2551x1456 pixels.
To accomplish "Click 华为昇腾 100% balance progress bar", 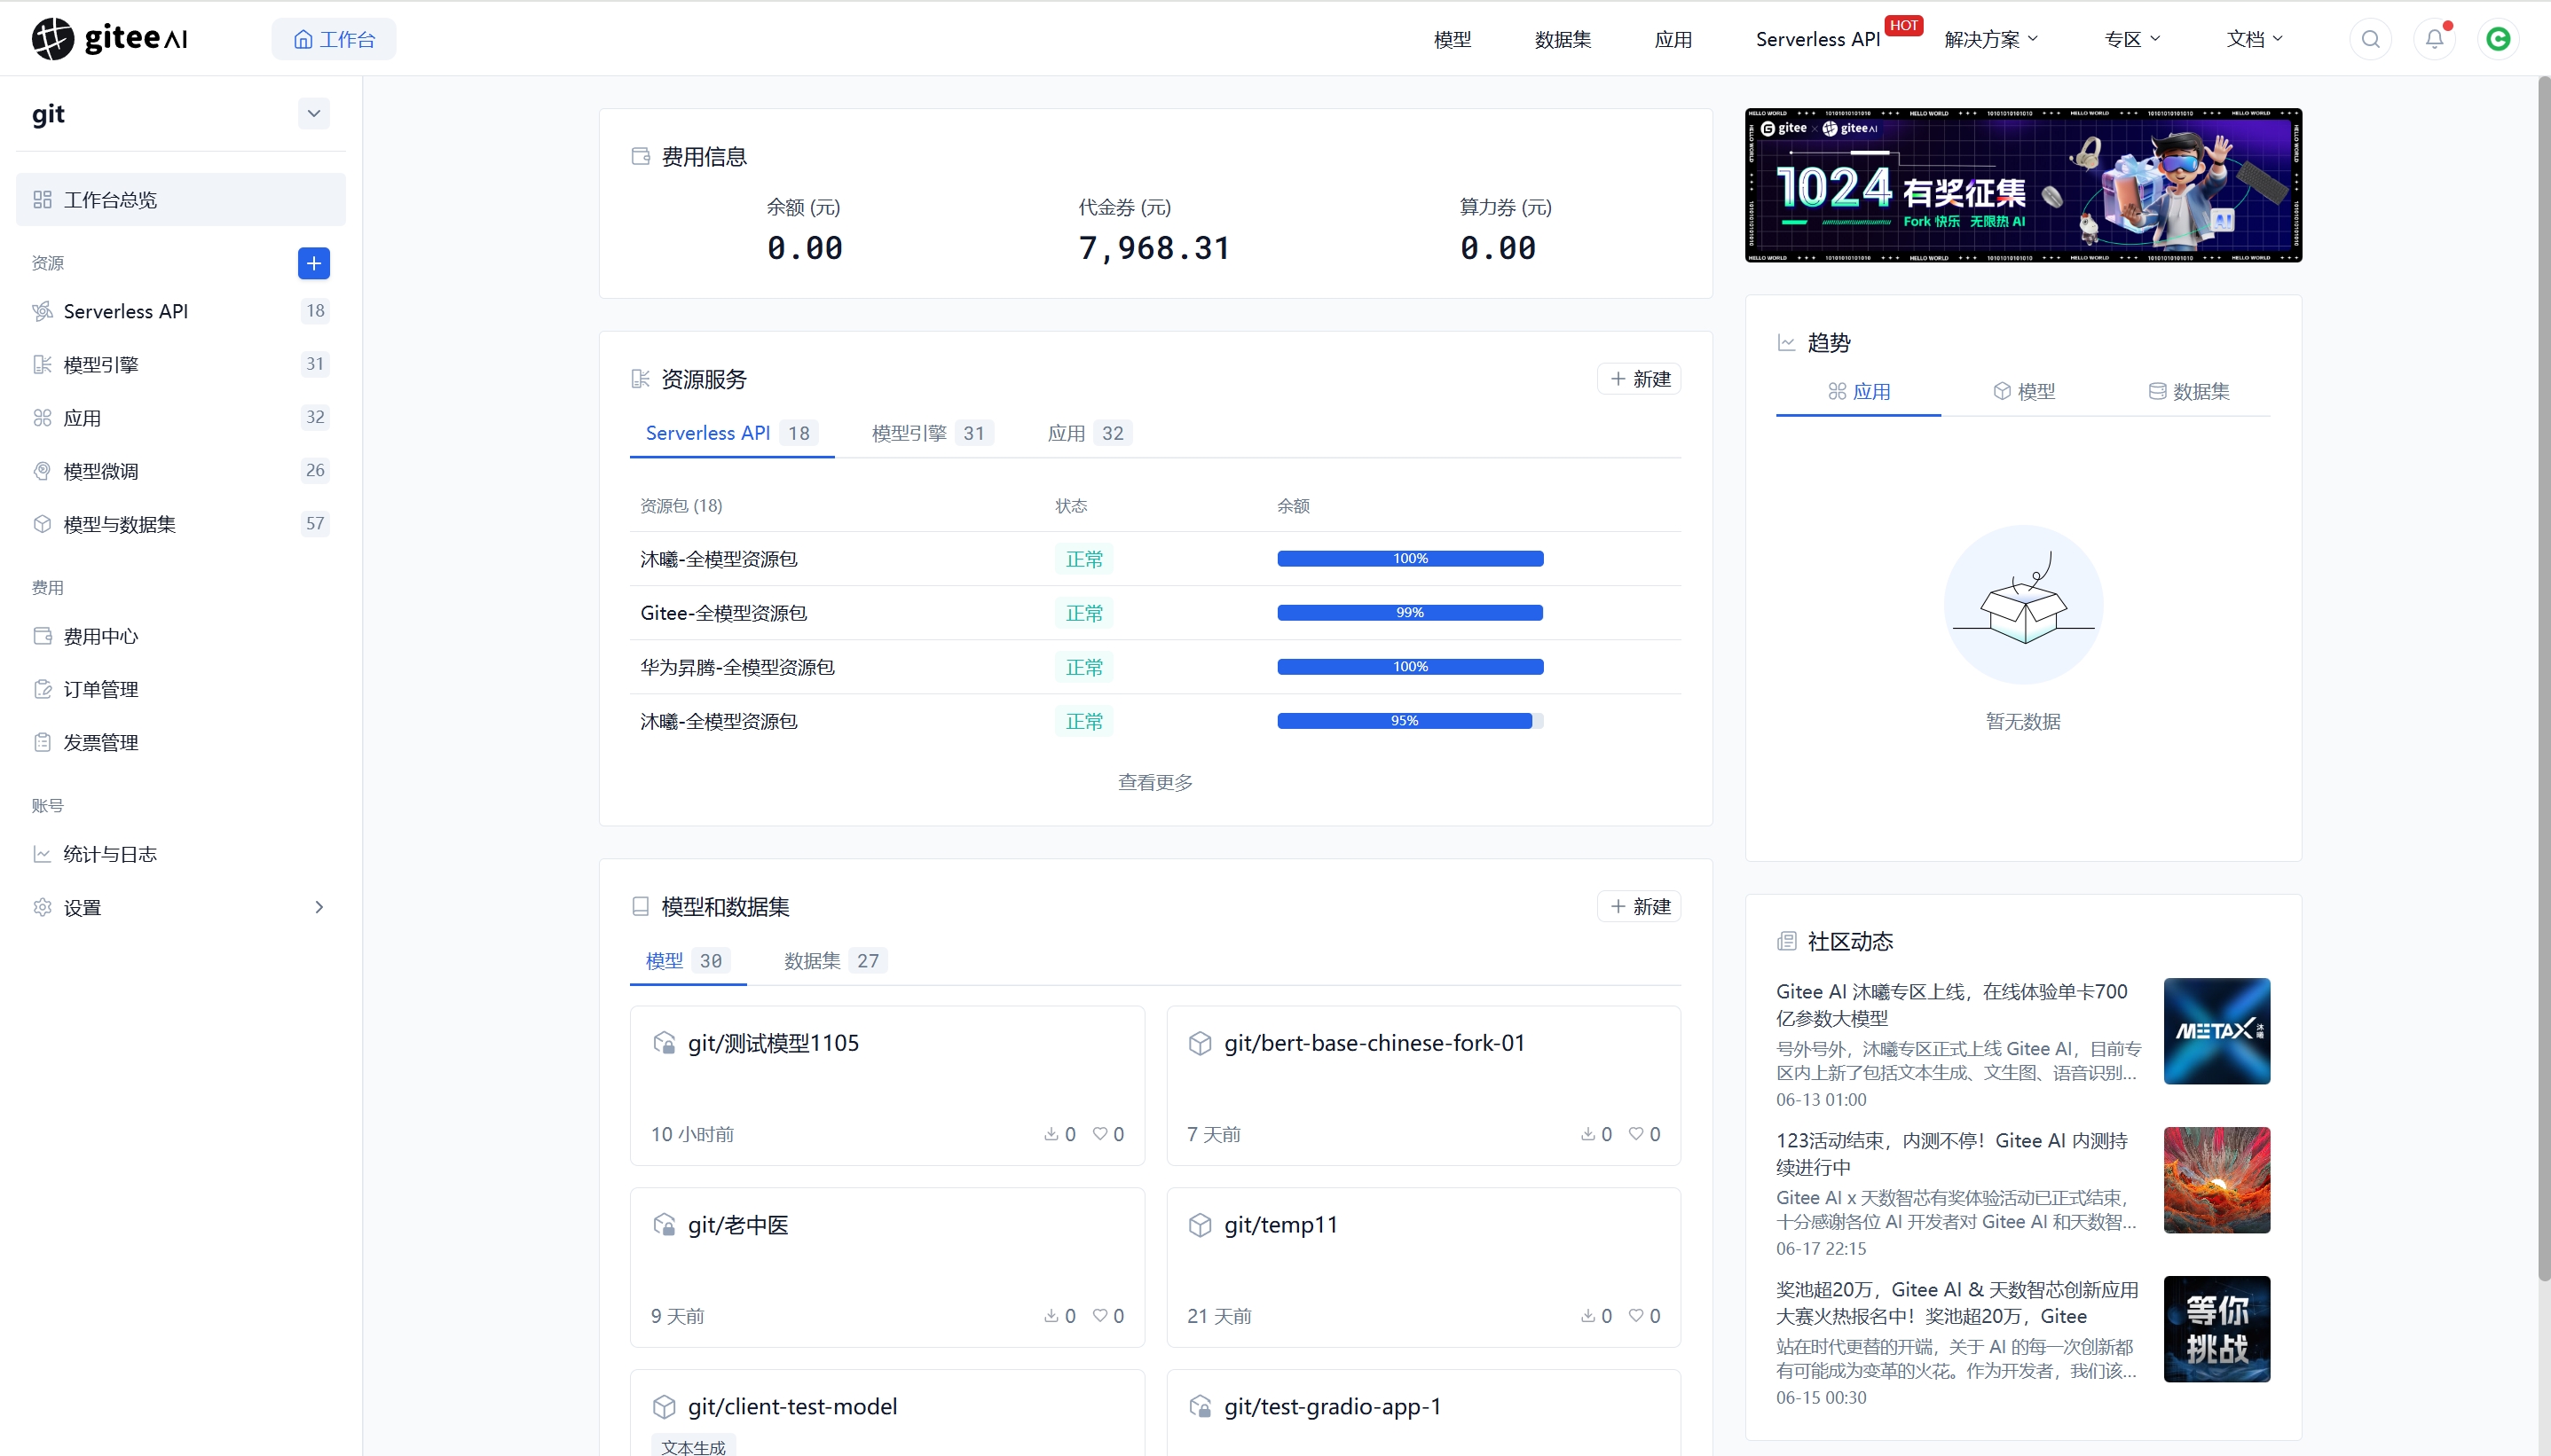I will 1411,667.
